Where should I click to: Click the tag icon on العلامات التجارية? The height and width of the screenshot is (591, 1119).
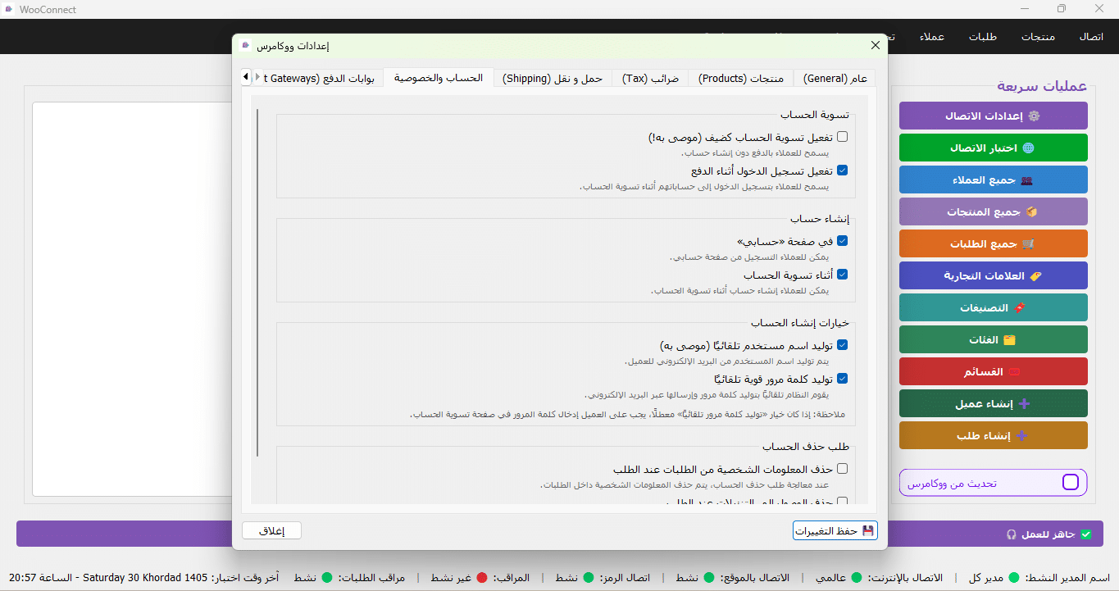[x=1035, y=276]
